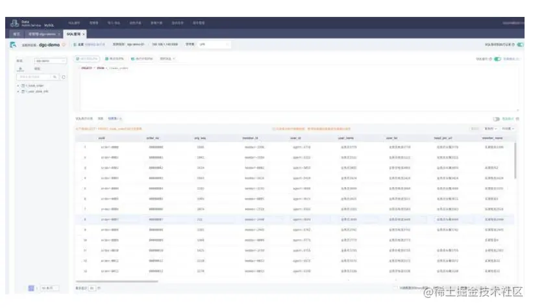The image size is (533, 308).
Task: Open the SQL menu in top navigation
Action: (74, 23)
